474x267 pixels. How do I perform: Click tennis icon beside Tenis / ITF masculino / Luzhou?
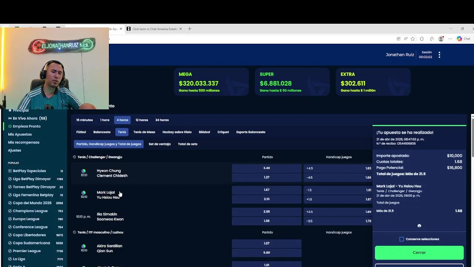(74, 232)
